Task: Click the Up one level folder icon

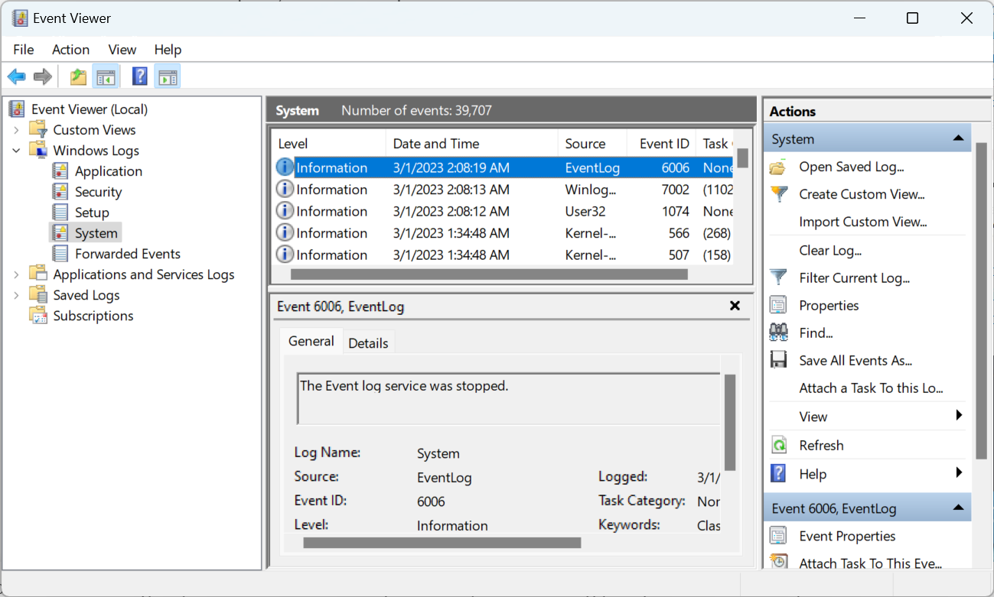Action: tap(78, 76)
